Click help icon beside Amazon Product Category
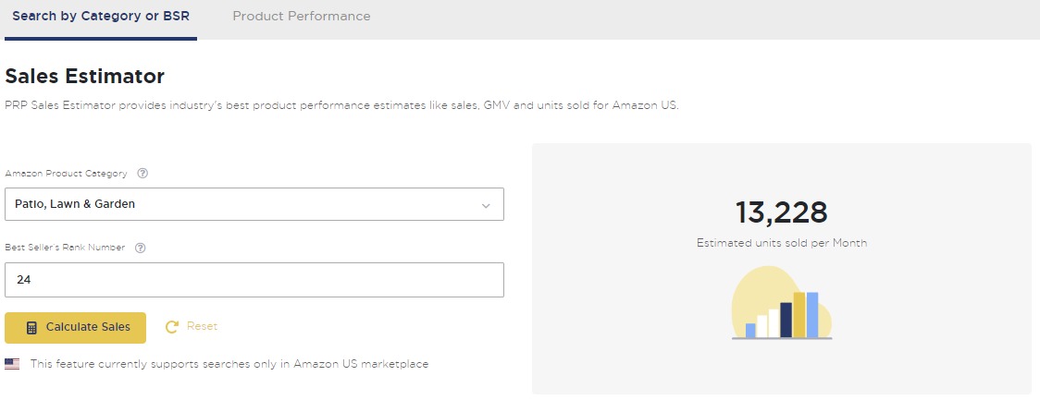 142,173
